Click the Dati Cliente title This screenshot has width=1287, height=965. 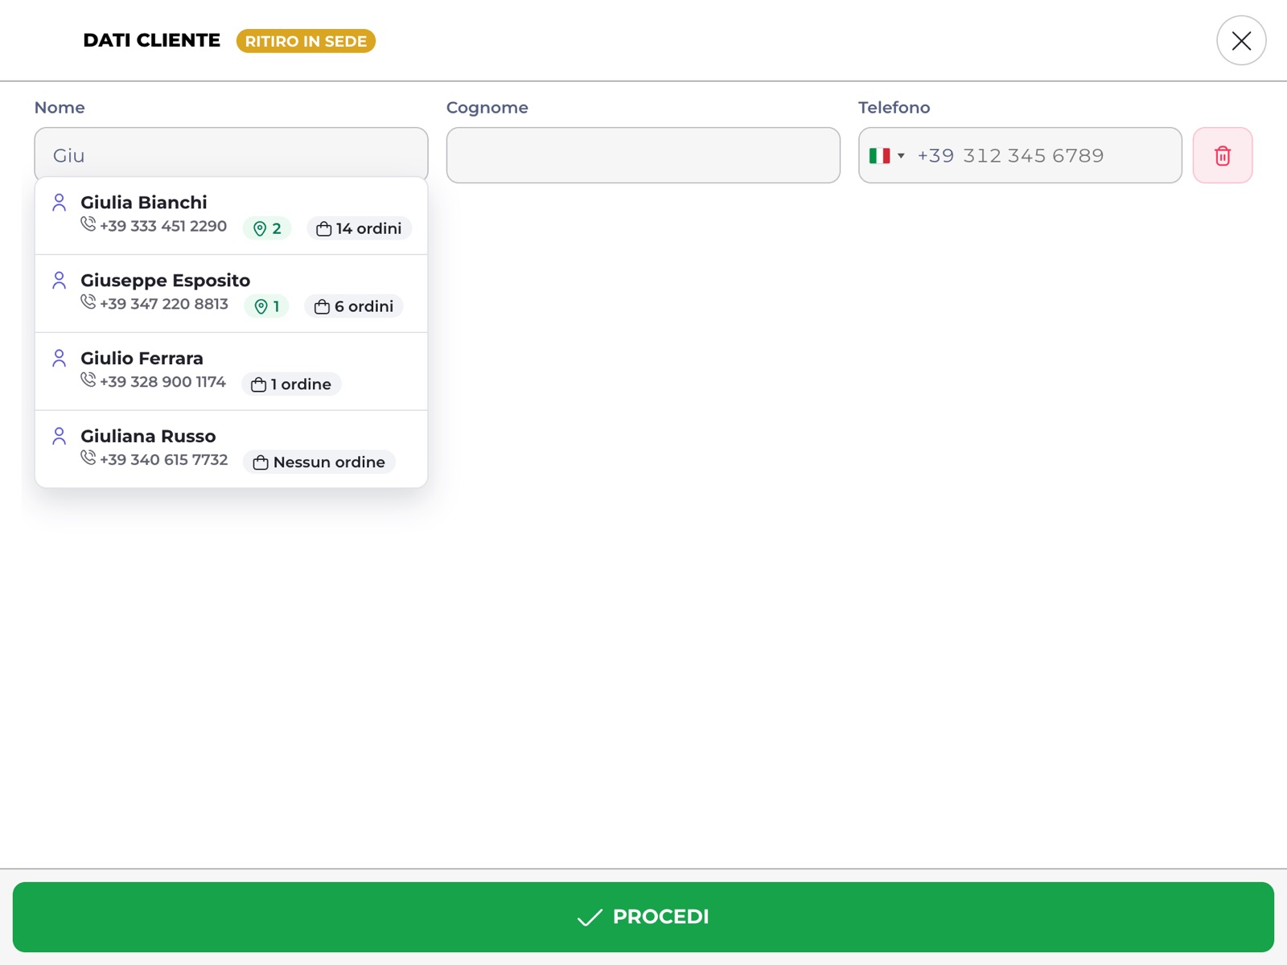click(x=151, y=40)
